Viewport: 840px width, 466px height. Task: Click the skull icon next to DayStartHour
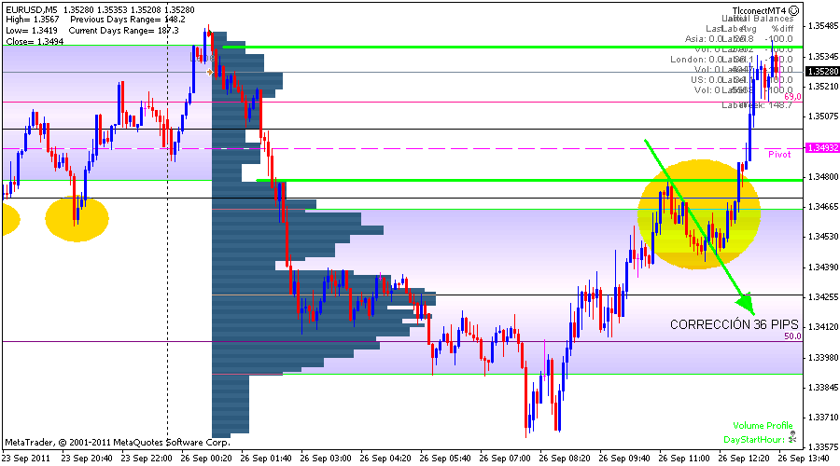tap(792, 436)
